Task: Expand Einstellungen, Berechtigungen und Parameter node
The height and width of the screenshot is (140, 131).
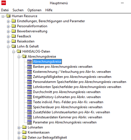Action: tap(8, 21)
